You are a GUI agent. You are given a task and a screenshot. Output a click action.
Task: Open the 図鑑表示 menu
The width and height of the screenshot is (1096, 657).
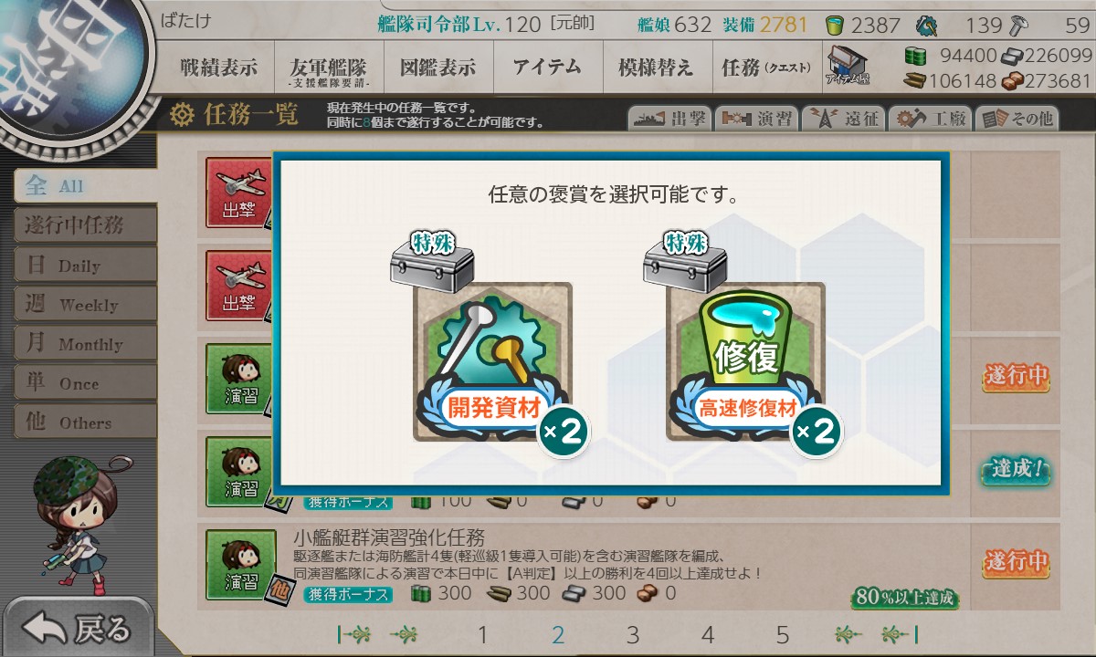[437, 67]
